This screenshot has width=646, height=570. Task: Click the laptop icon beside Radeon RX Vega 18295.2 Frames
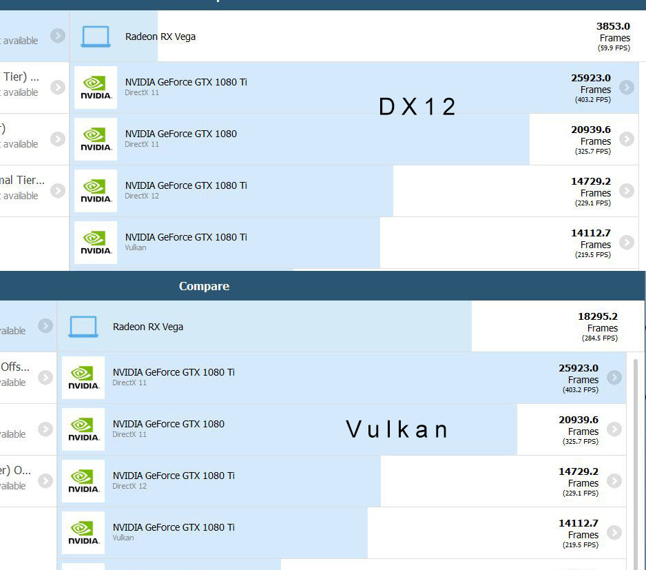pyautogui.click(x=83, y=327)
